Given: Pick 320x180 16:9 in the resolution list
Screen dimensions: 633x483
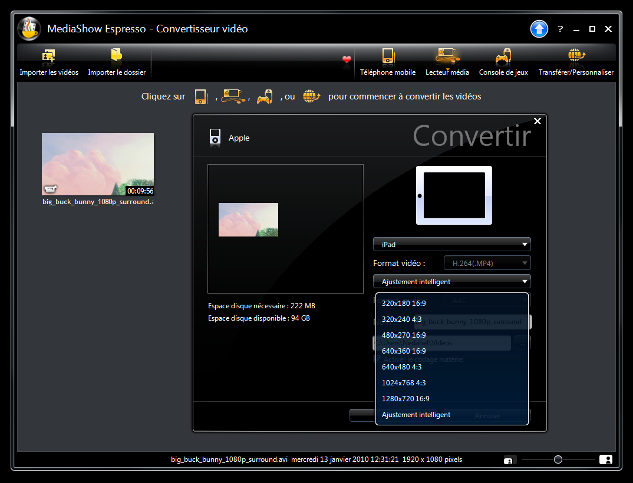Looking at the screenshot, I should 404,303.
